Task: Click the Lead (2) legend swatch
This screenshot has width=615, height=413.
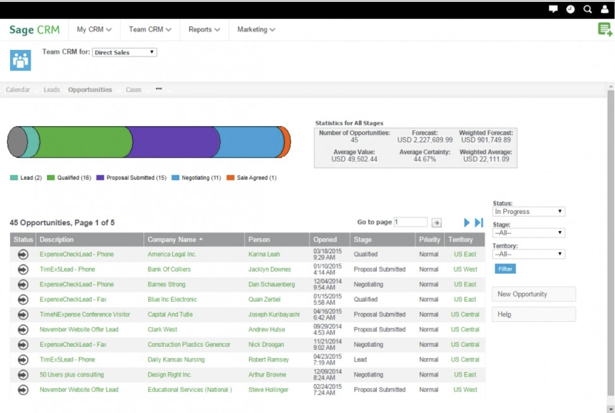Action: point(14,178)
